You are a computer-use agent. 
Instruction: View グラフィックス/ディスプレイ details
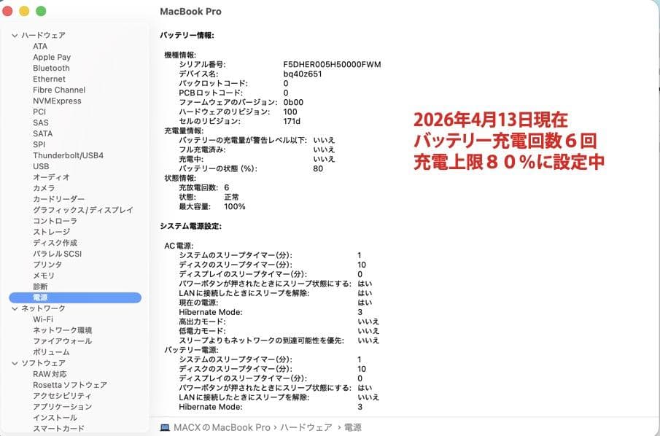(x=77, y=210)
